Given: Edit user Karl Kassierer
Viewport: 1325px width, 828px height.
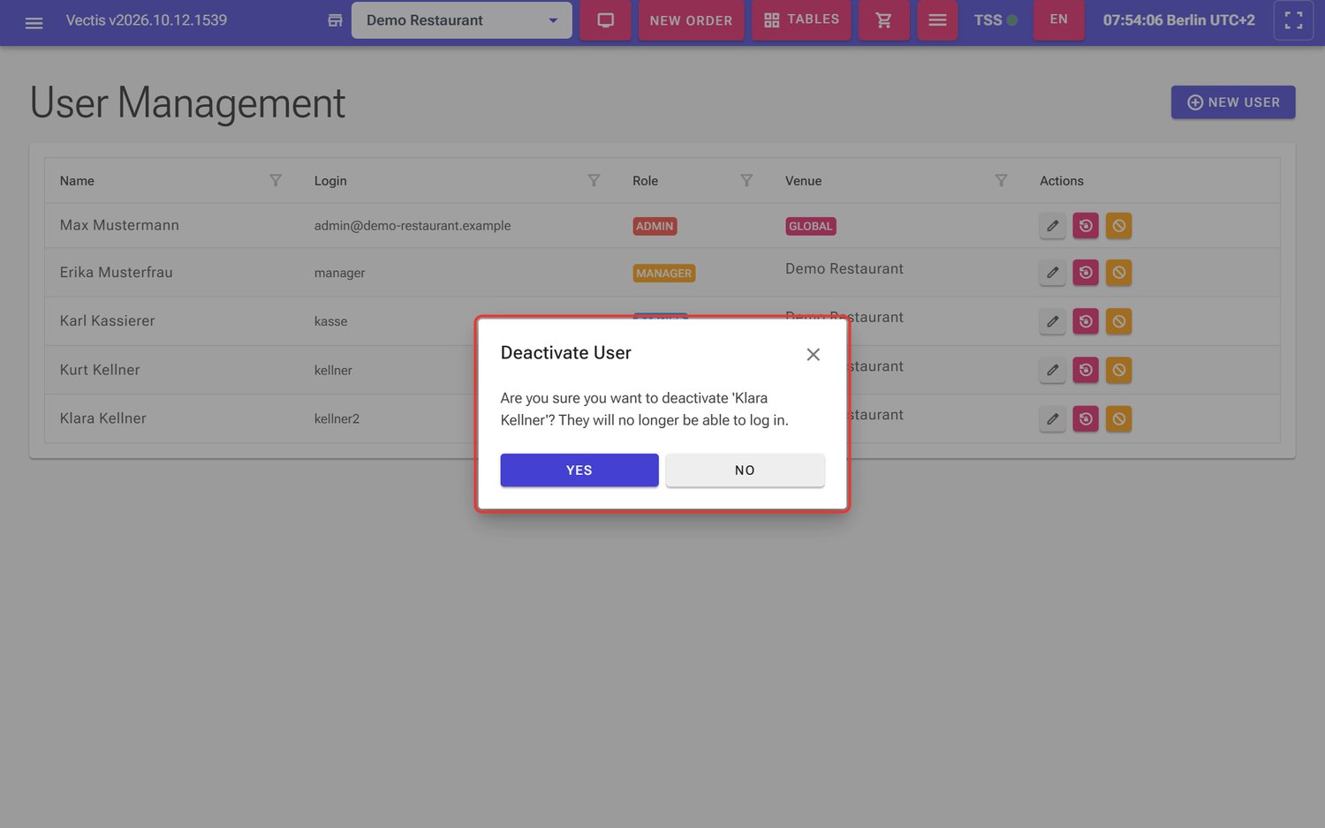Looking at the screenshot, I should 1052,321.
